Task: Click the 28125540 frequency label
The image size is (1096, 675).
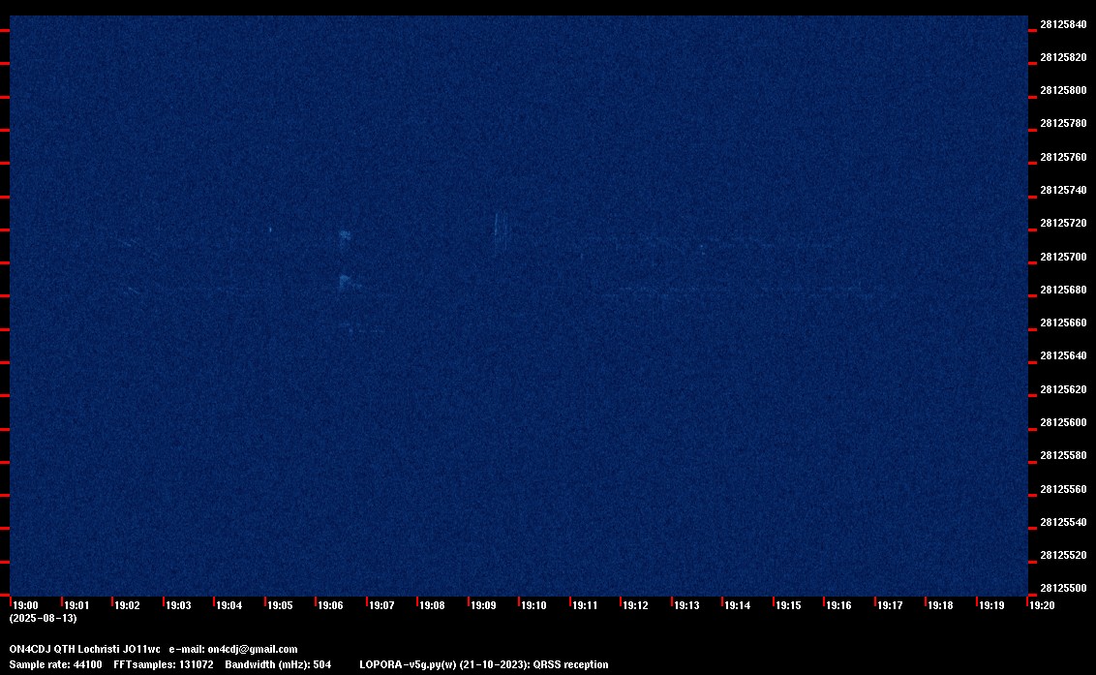Action: click(x=1063, y=522)
